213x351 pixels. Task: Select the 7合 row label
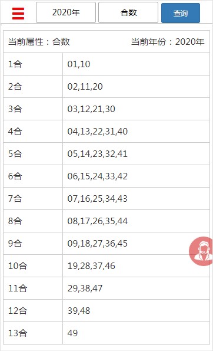pyautogui.click(x=15, y=199)
